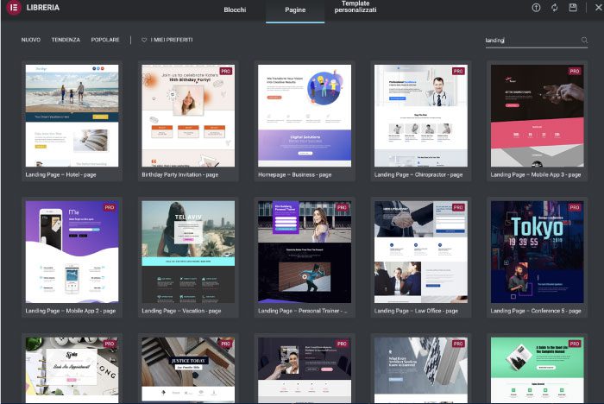
Task: Click the save template floppy icon
Action: (573, 8)
